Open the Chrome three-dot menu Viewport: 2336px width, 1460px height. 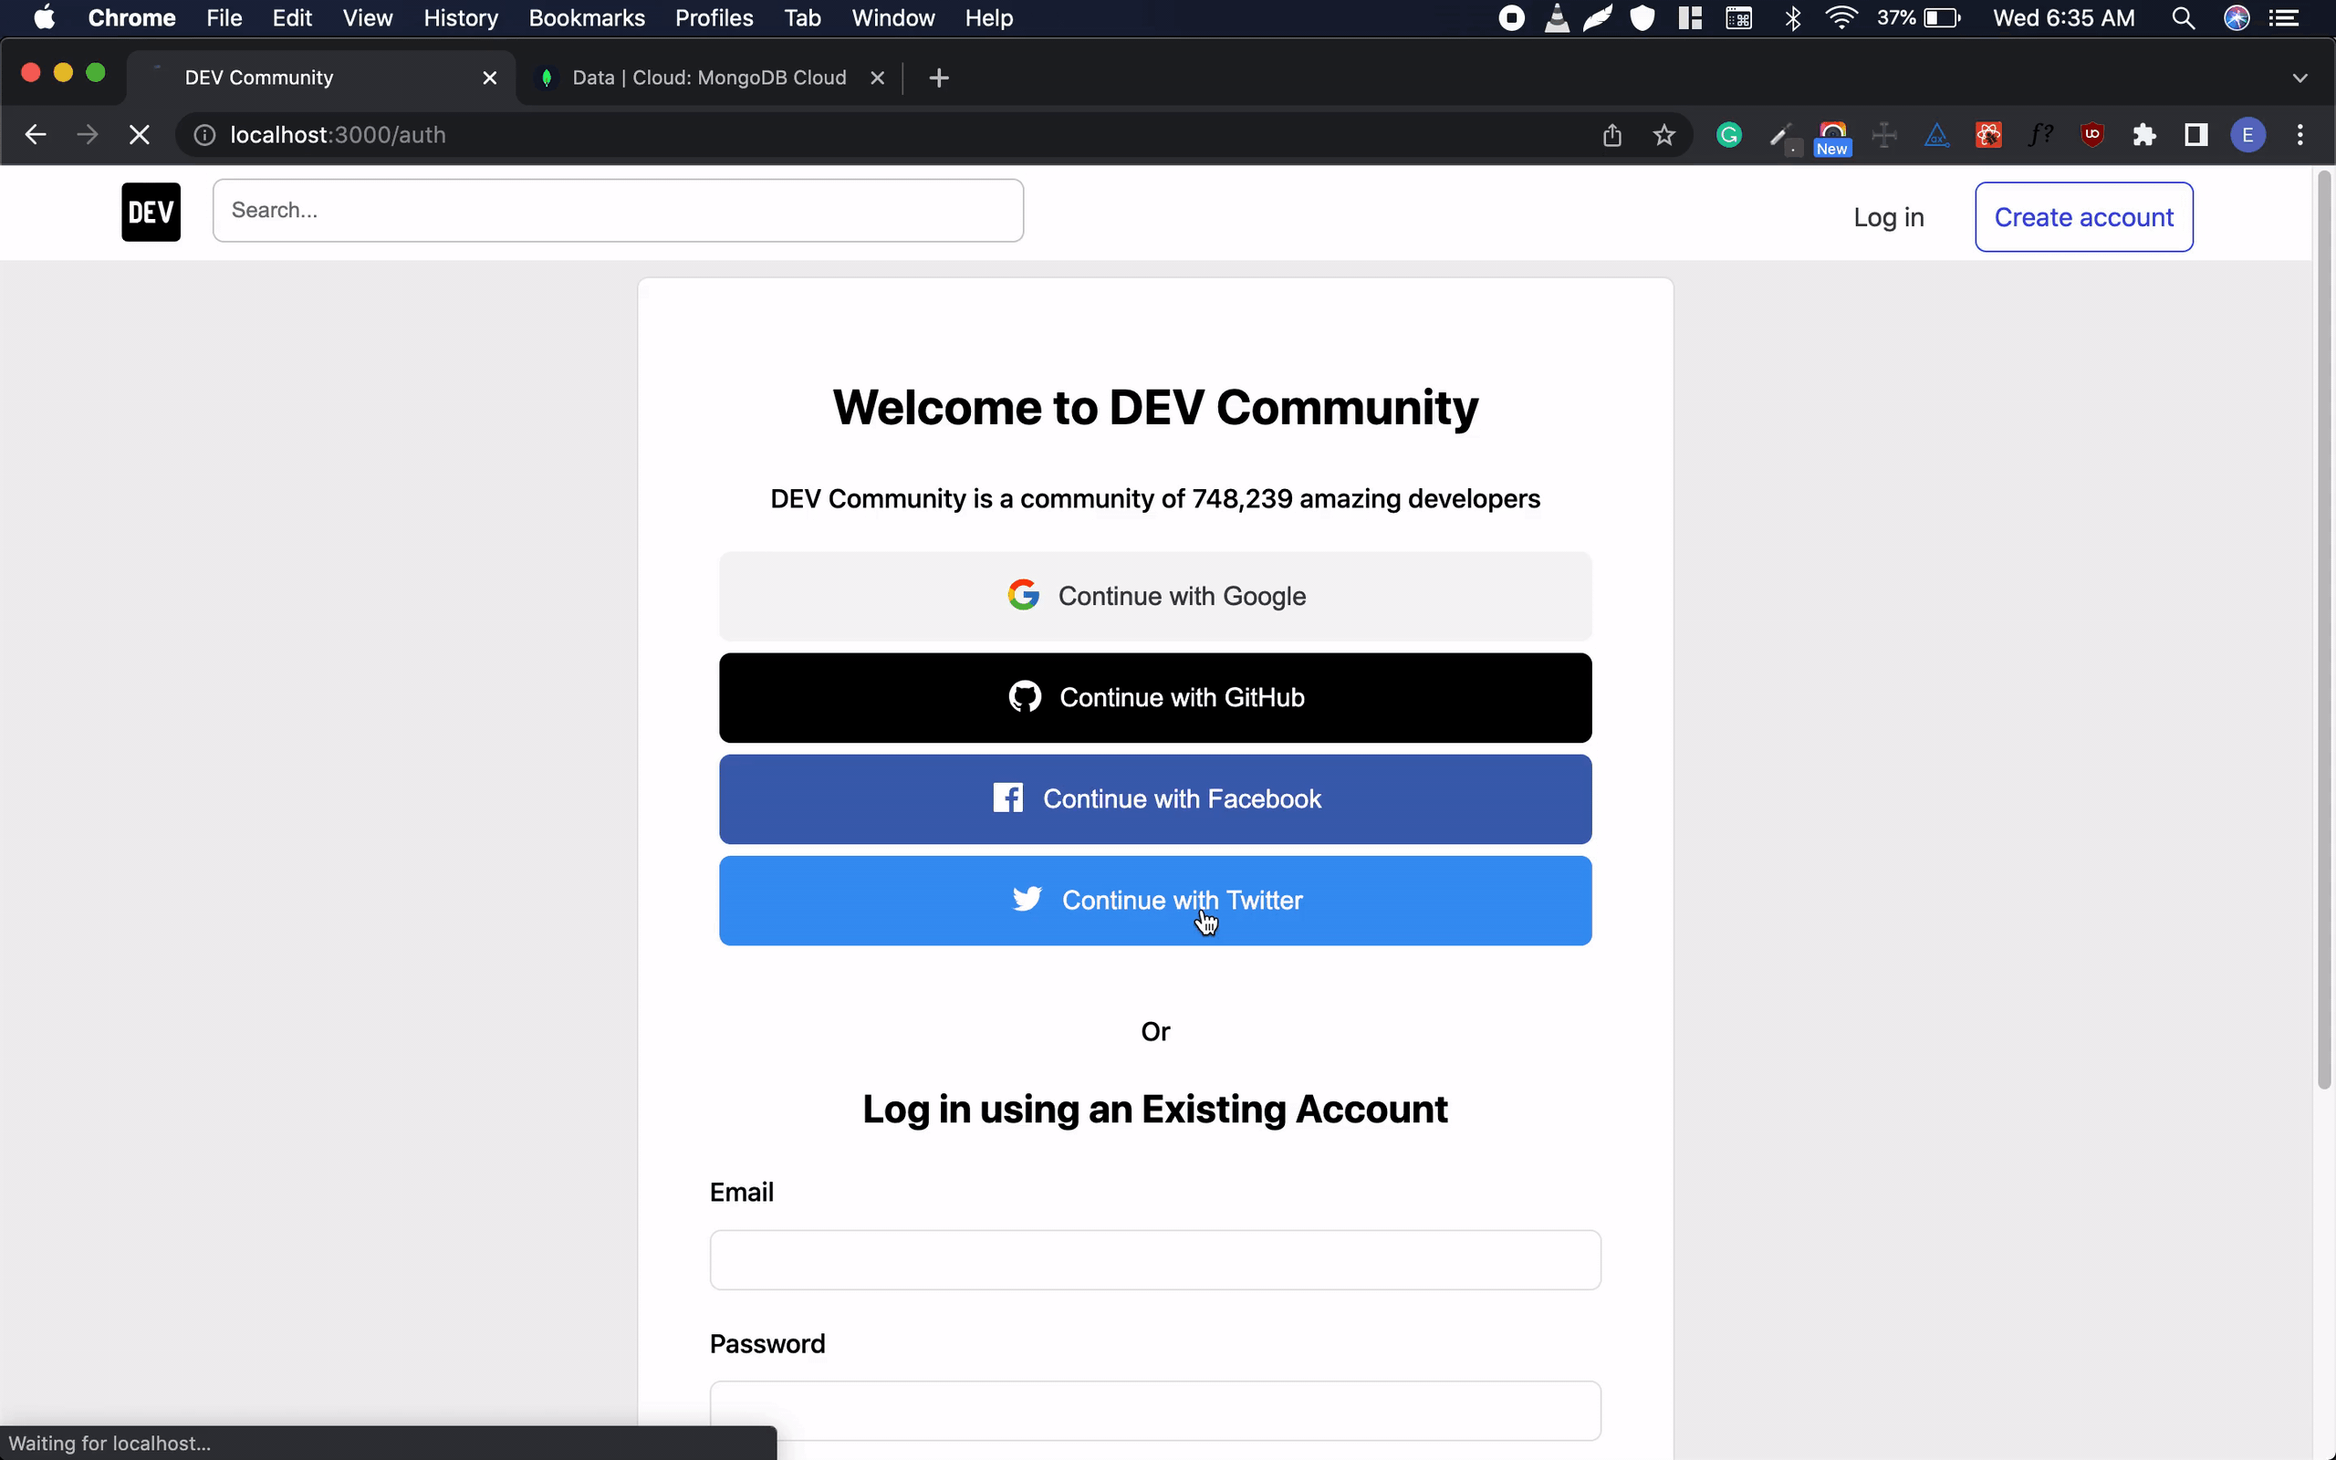2299,135
